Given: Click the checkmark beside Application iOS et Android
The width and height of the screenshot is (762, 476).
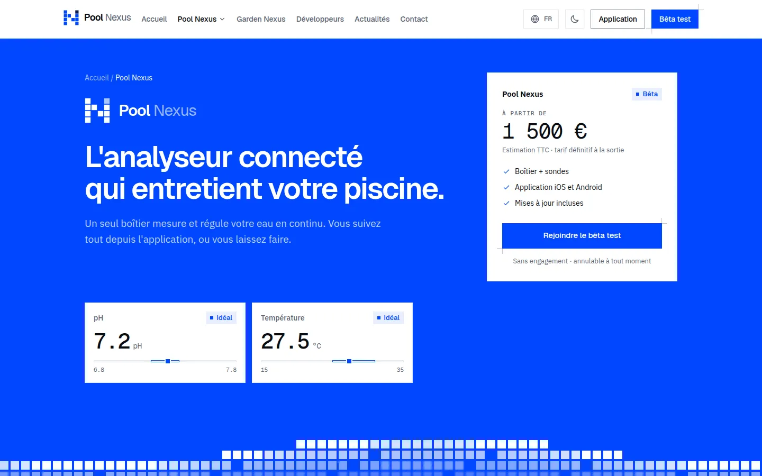Looking at the screenshot, I should pos(506,187).
